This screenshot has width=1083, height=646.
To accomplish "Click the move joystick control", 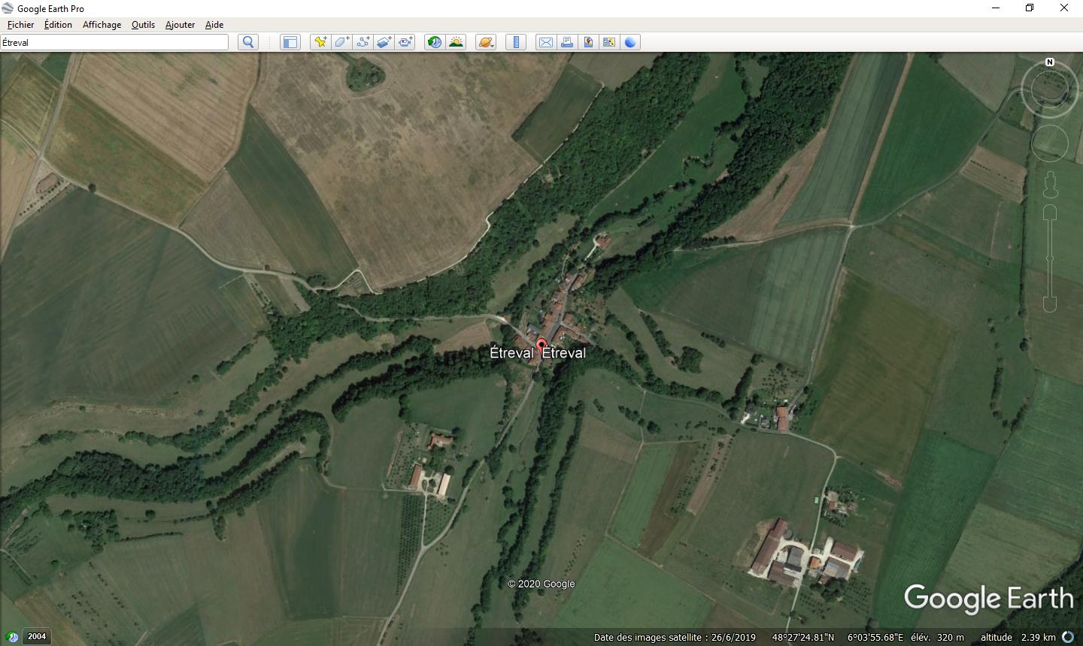I will 1050,143.
